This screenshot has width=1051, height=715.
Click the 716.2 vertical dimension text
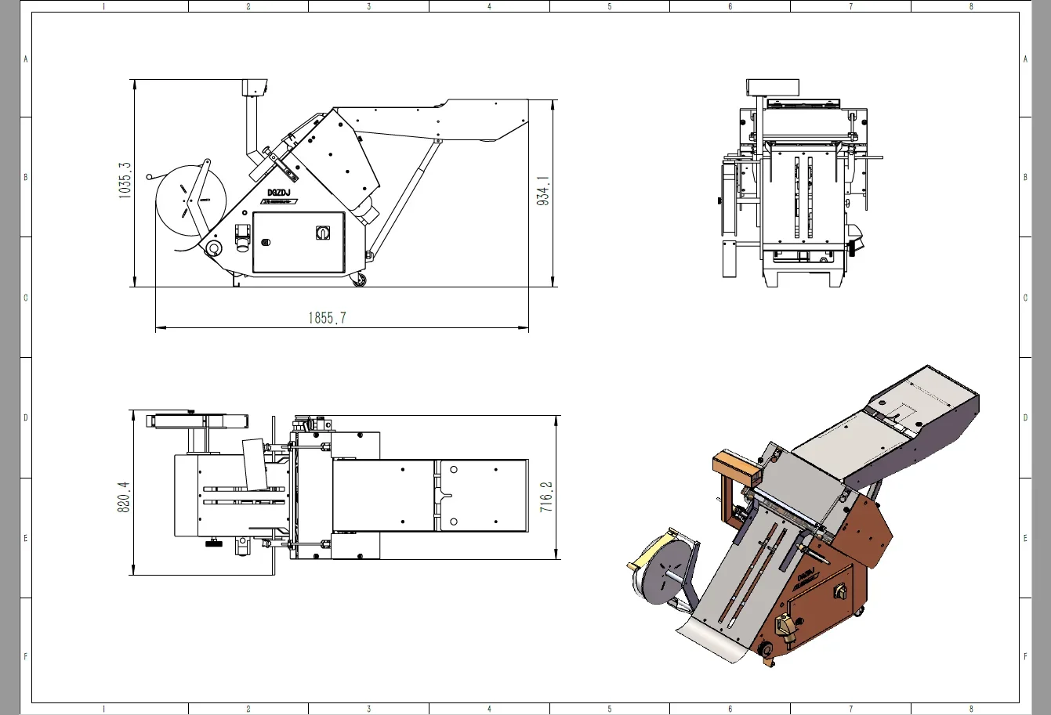pos(546,497)
